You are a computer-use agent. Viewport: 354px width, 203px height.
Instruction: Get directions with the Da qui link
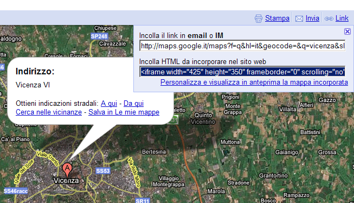(133, 103)
